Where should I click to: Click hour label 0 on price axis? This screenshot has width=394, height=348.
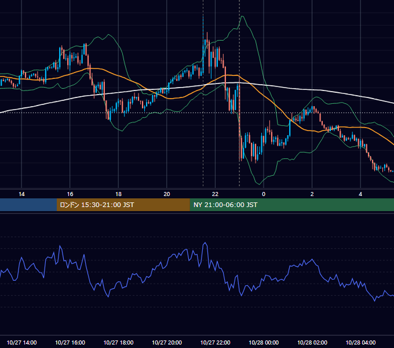coord(264,194)
